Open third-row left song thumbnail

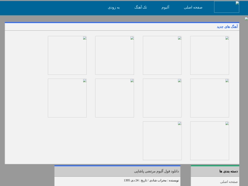(x=162, y=141)
